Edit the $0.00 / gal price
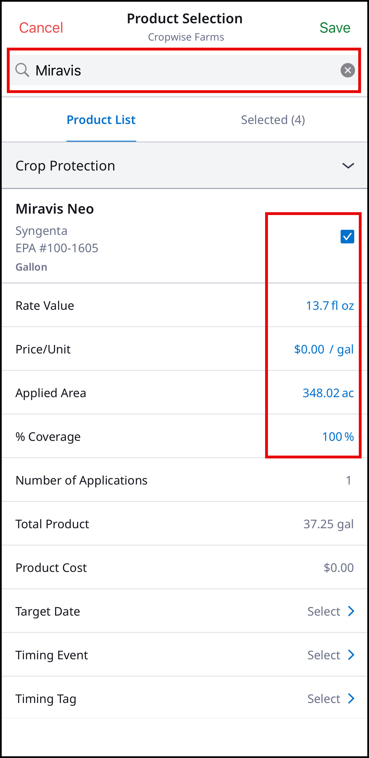 324,349
